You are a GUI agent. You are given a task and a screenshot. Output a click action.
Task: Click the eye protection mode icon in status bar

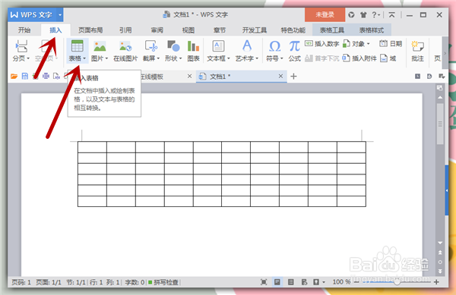pyautogui.click(x=316, y=282)
